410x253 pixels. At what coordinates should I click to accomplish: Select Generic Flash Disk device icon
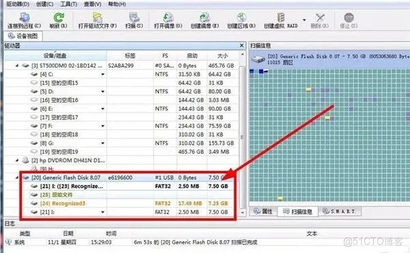click(x=25, y=177)
